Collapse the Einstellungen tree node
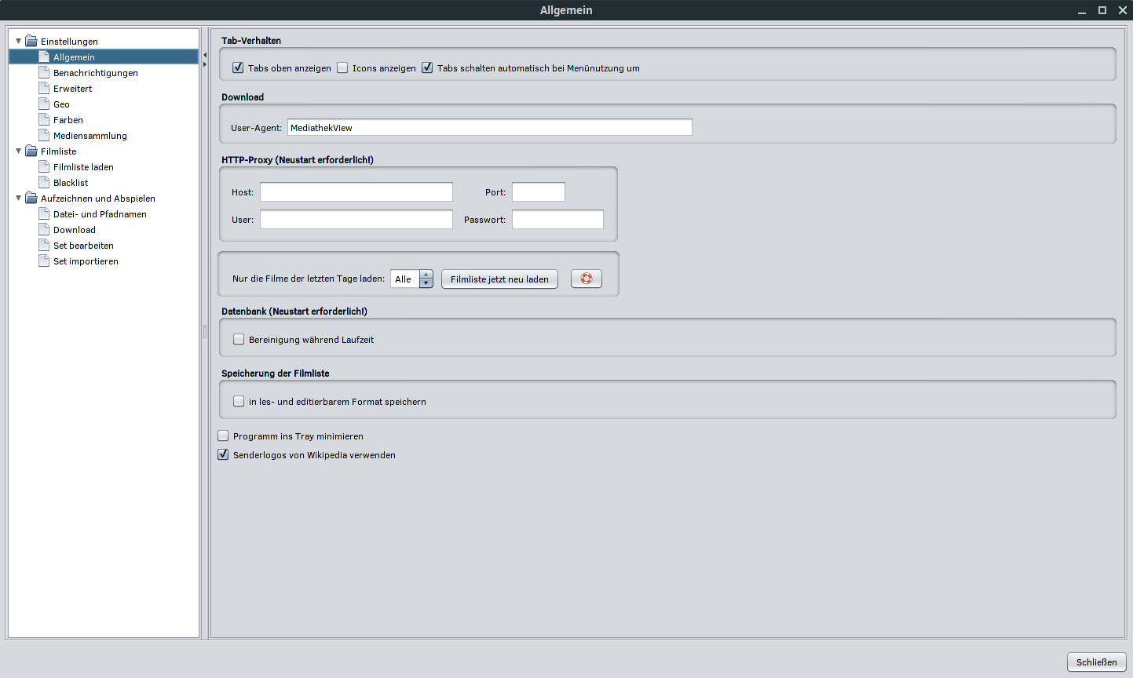 click(19, 41)
